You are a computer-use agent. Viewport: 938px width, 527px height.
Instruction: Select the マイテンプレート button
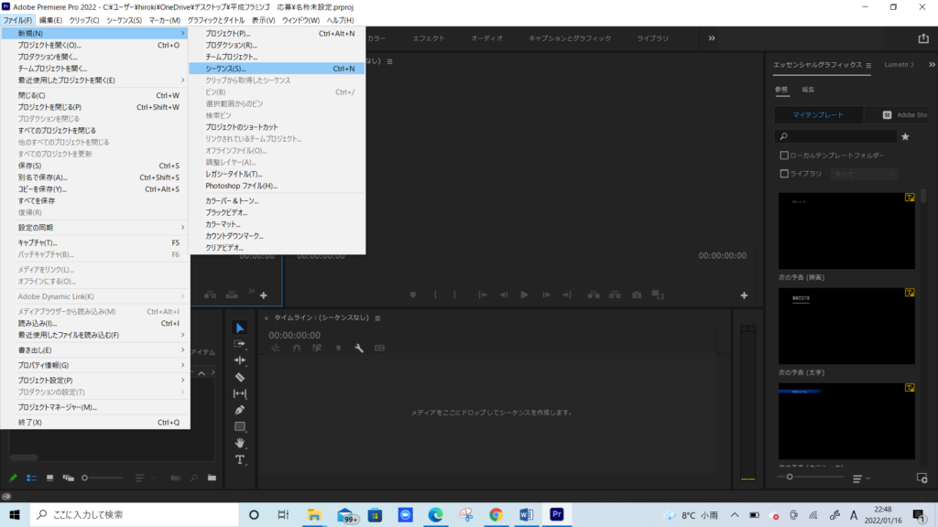(x=818, y=114)
